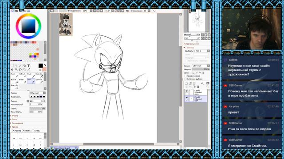Click the navigator preview thumbnail

(197, 21)
